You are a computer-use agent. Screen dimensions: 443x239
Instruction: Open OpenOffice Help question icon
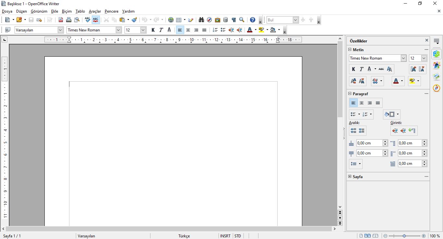point(253,20)
